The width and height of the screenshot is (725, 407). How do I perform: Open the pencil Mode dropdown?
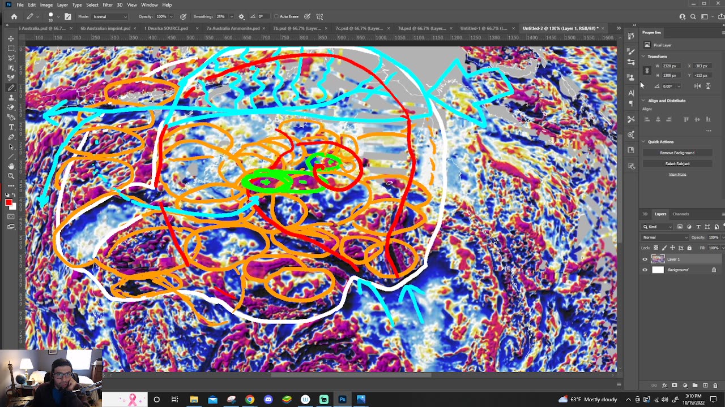pos(110,16)
